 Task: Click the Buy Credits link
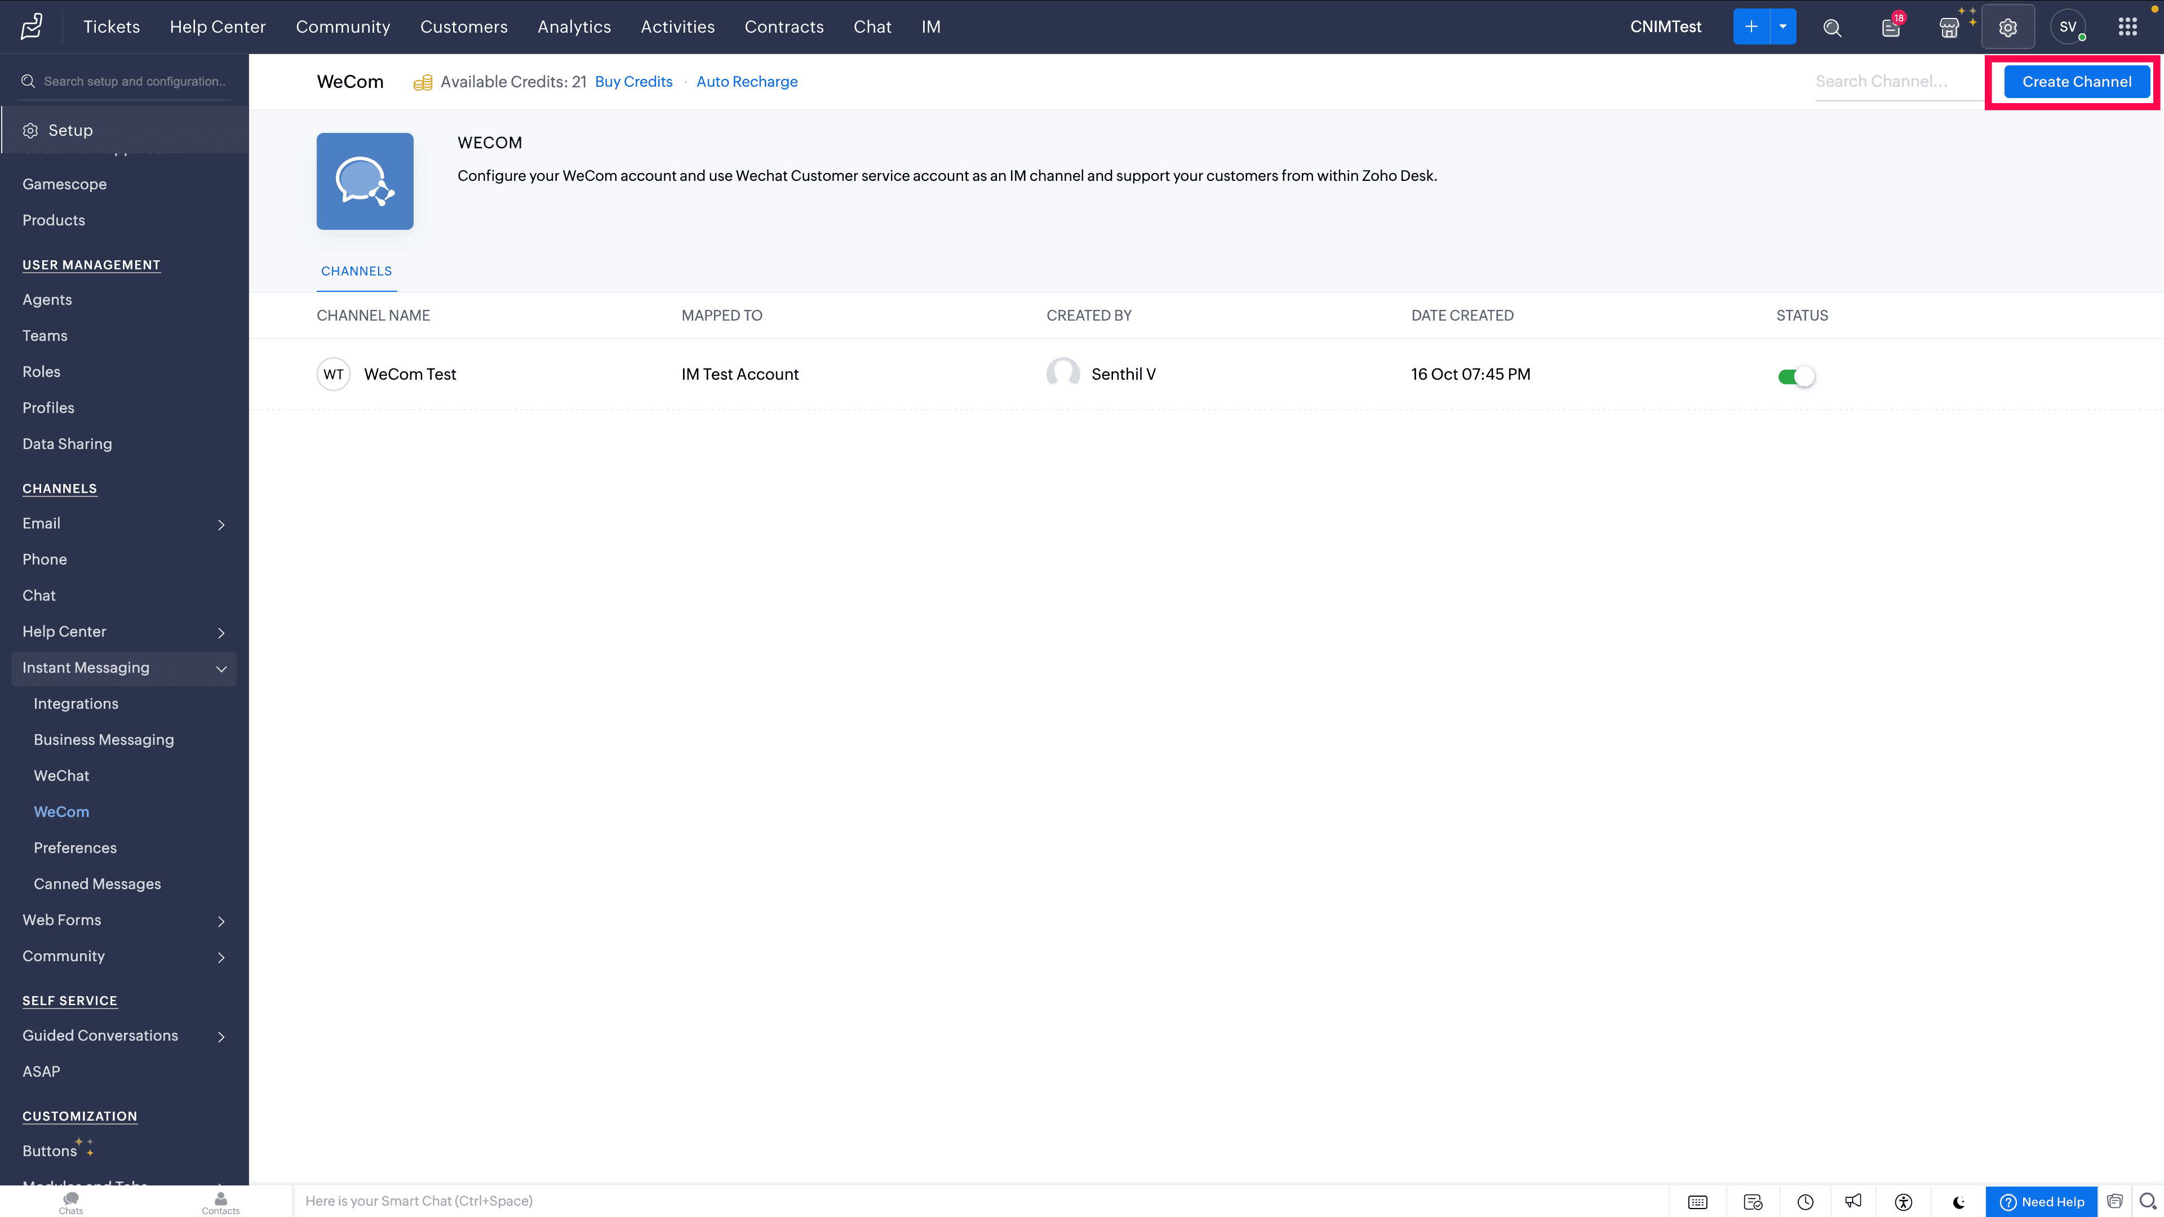coord(633,82)
